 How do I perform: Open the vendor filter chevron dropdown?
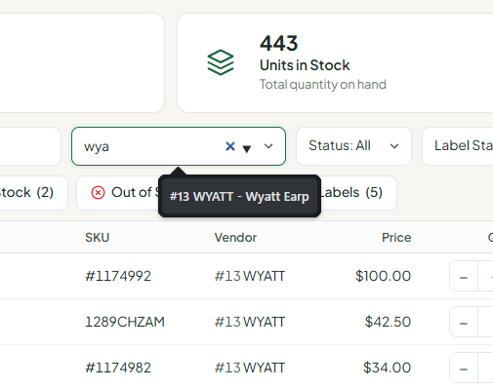tap(268, 146)
